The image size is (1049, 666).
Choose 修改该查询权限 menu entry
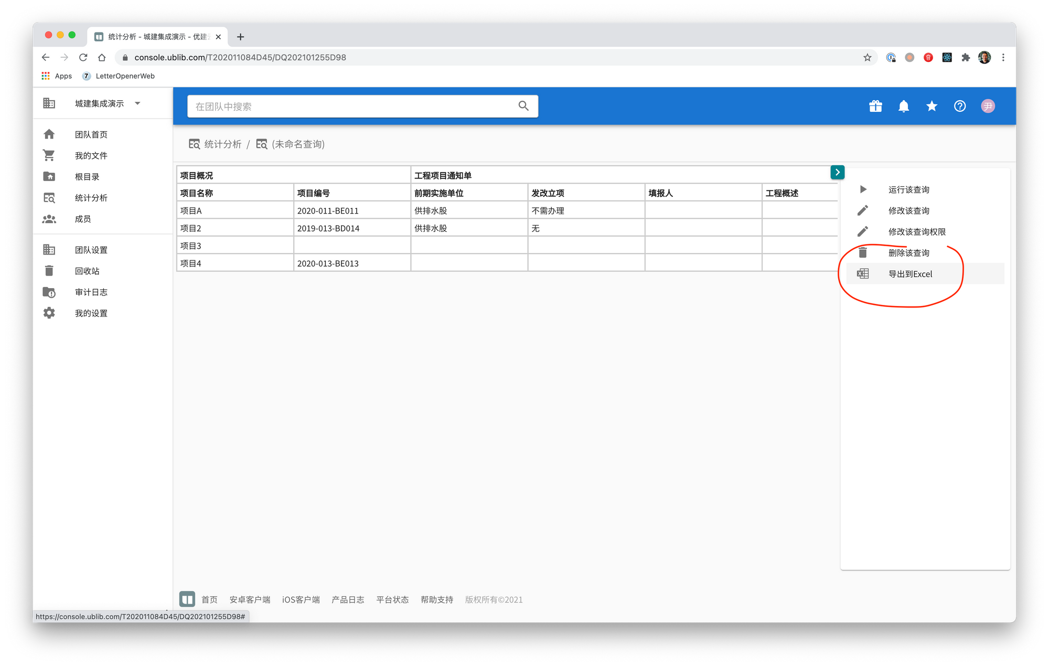point(916,232)
